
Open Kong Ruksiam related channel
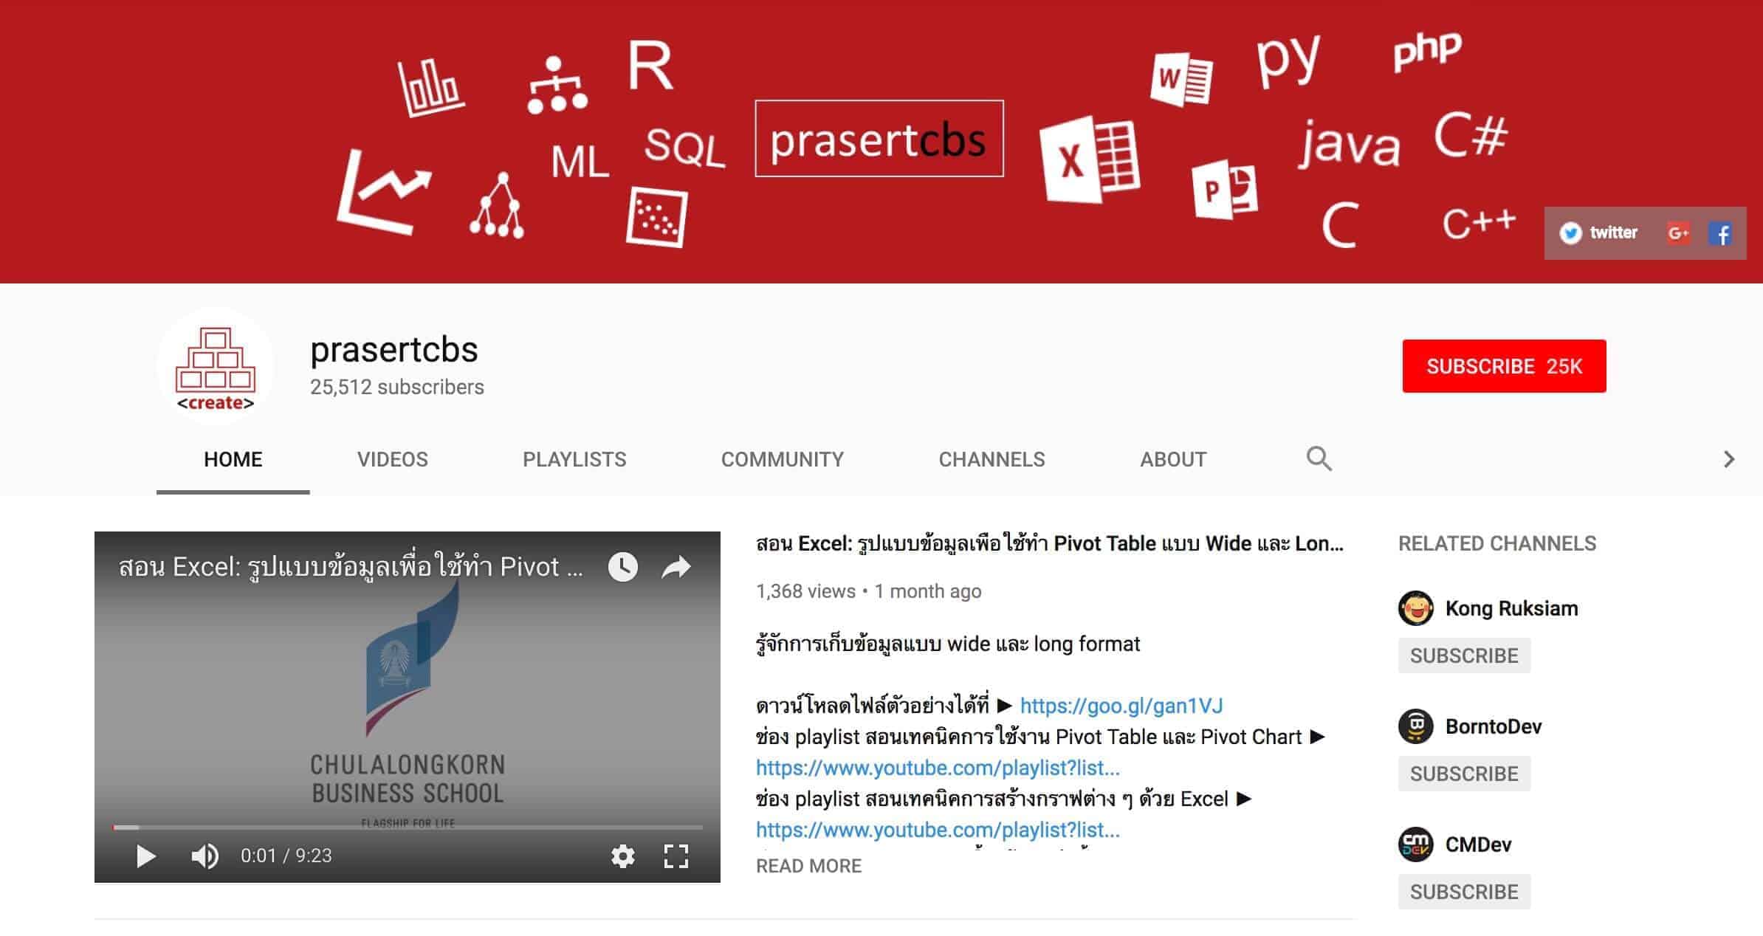click(x=1511, y=608)
